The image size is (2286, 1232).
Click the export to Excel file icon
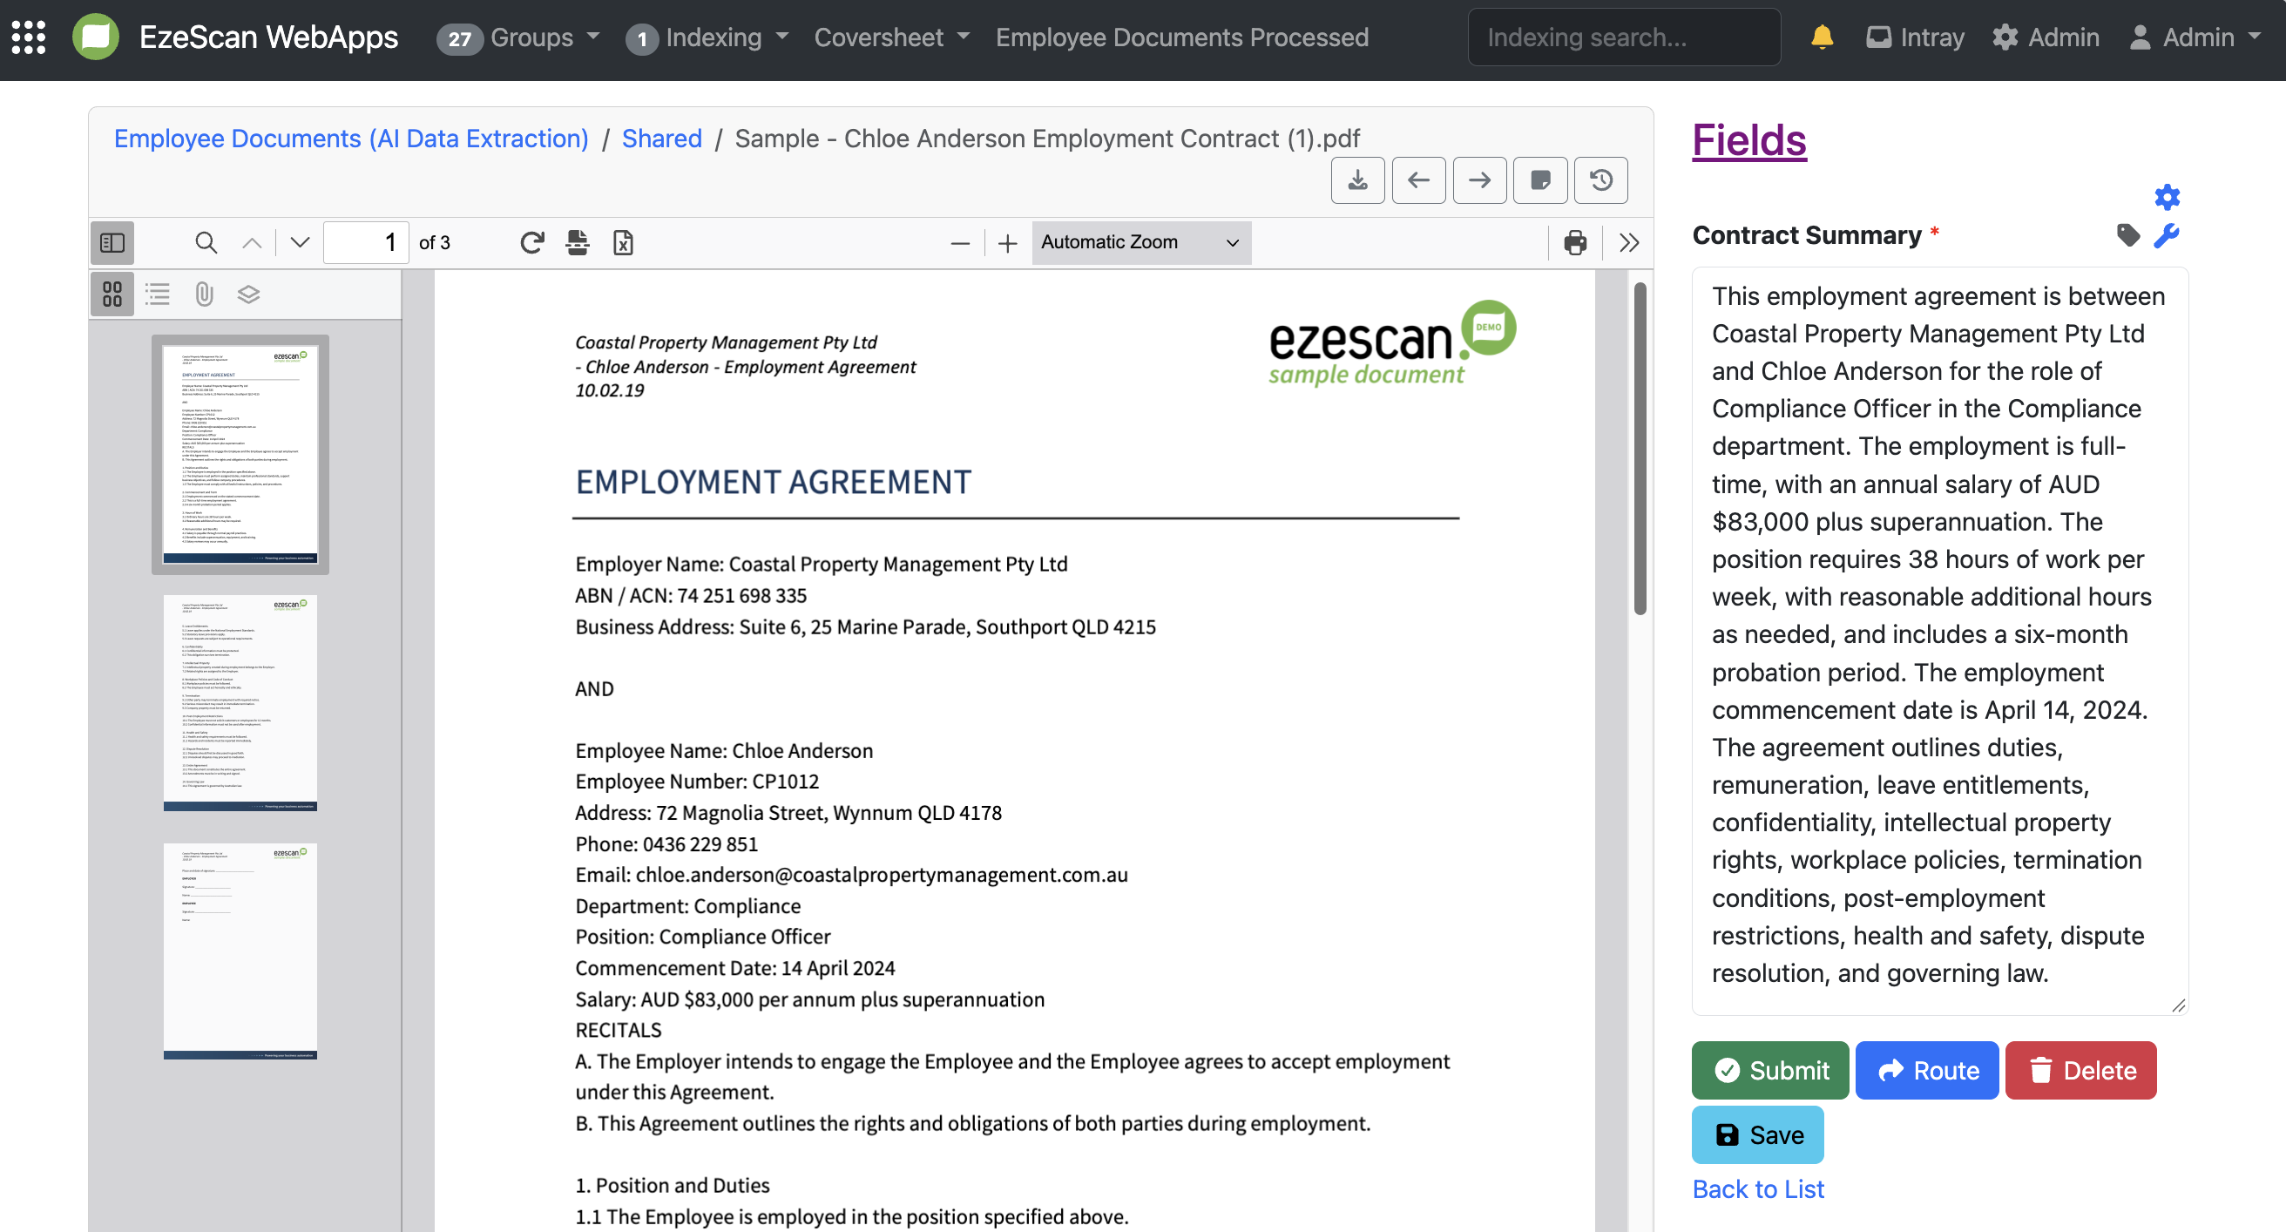pyautogui.click(x=623, y=242)
